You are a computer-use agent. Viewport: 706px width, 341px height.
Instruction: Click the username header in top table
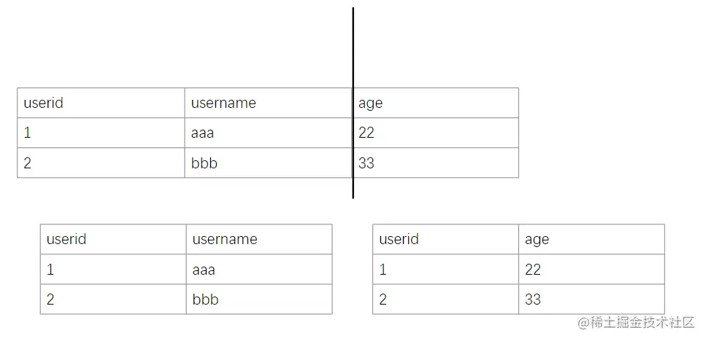pyautogui.click(x=223, y=103)
